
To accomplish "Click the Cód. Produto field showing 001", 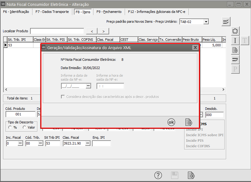I will pyautogui.click(x=21, y=114).
